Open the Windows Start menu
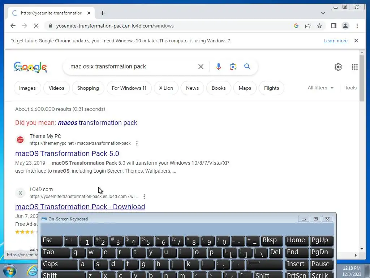The height and width of the screenshot is (278, 370). coord(9,271)
